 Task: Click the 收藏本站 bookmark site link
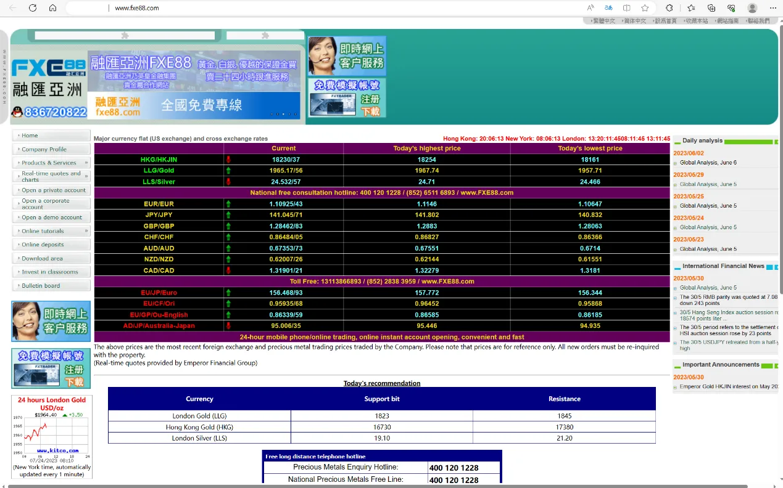pyautogui.click(x=697, y=21)
